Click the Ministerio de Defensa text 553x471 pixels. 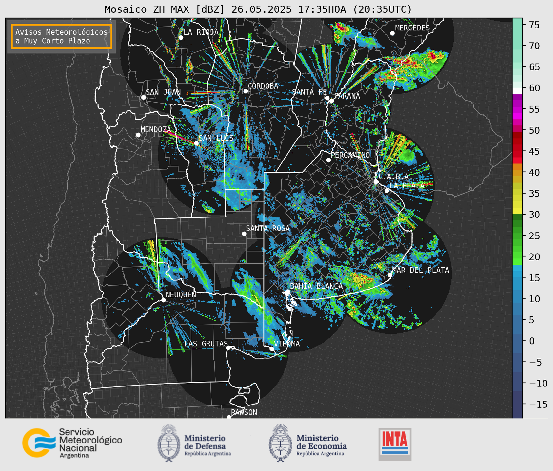207,445
